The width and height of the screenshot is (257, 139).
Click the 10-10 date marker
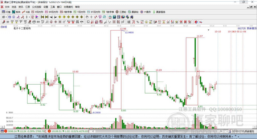pyautogui.click(x=218, y=31)
